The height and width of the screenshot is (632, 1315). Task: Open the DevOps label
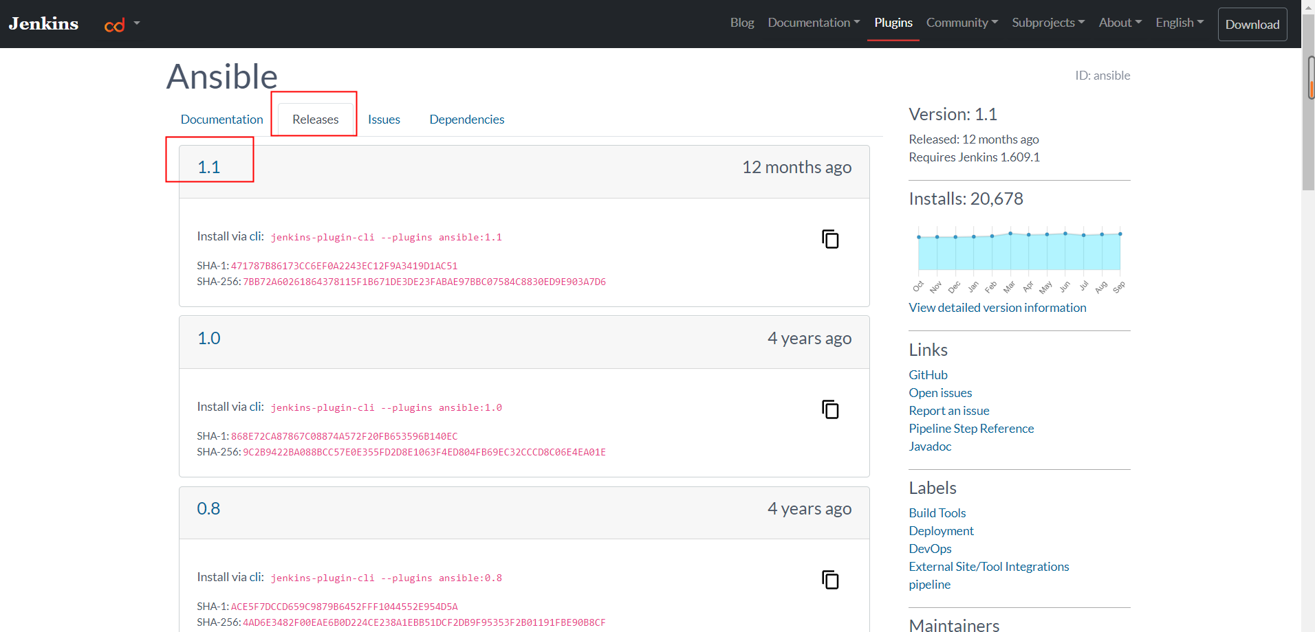coord(930,549)
